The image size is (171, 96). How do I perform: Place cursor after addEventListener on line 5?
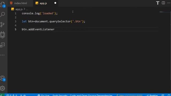click(55, 29)
